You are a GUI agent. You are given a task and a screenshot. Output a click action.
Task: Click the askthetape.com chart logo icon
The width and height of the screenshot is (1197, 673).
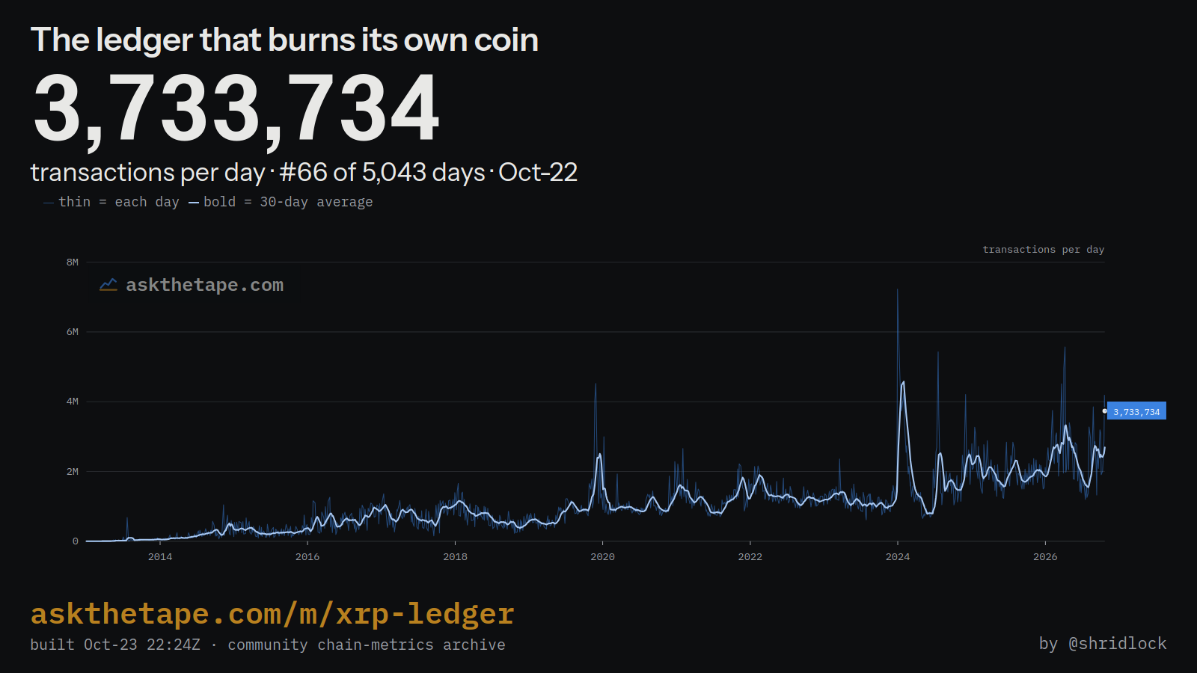[108, 285]
